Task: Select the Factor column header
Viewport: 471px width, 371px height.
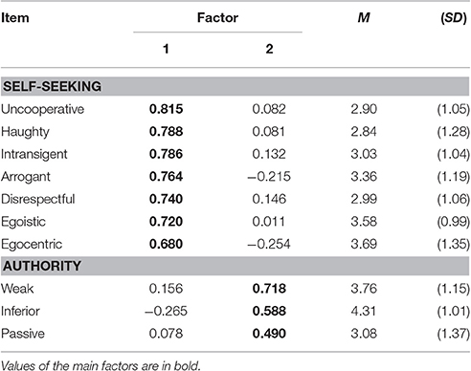Action: coord(217,17)
